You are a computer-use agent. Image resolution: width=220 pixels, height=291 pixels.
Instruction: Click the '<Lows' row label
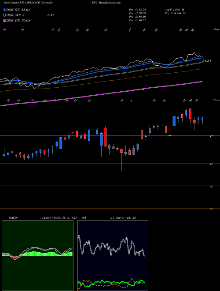pos(216,100)
